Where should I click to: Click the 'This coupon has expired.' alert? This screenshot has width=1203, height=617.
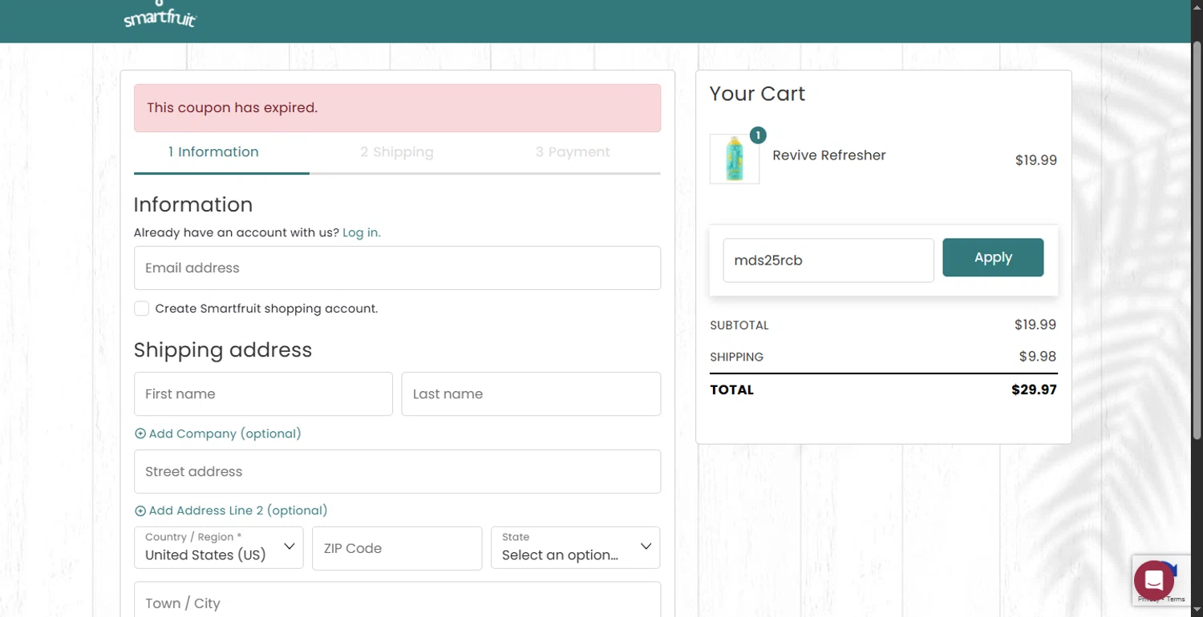[397, 107]
